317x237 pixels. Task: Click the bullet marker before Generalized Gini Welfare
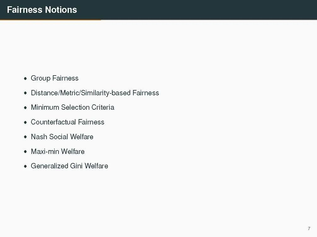tap(25, 166)
